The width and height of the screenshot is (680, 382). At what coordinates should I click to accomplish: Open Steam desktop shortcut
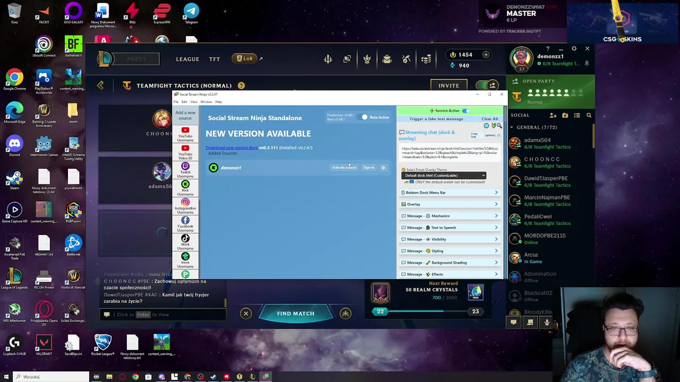(x=14, y=179)
